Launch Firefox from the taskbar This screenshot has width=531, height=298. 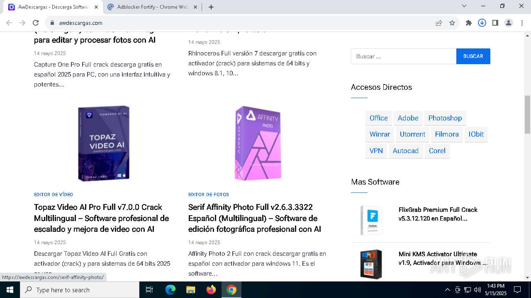[x=211, y=290]
